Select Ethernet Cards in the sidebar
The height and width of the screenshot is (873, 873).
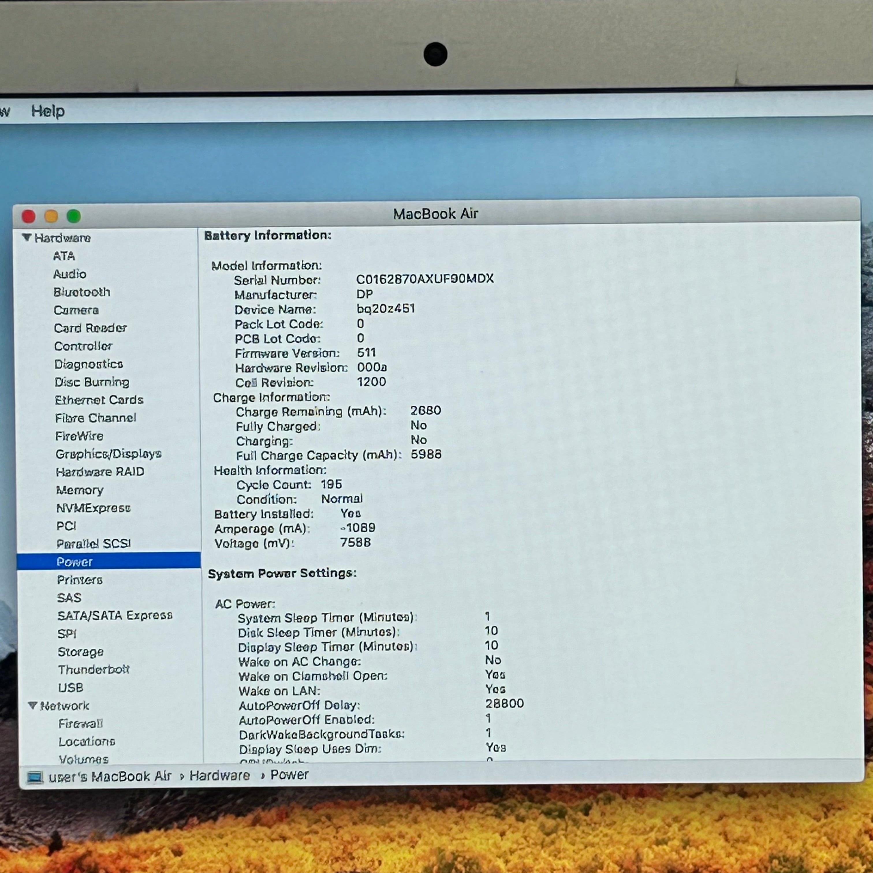pyautogui.click(x=99, y=400)
